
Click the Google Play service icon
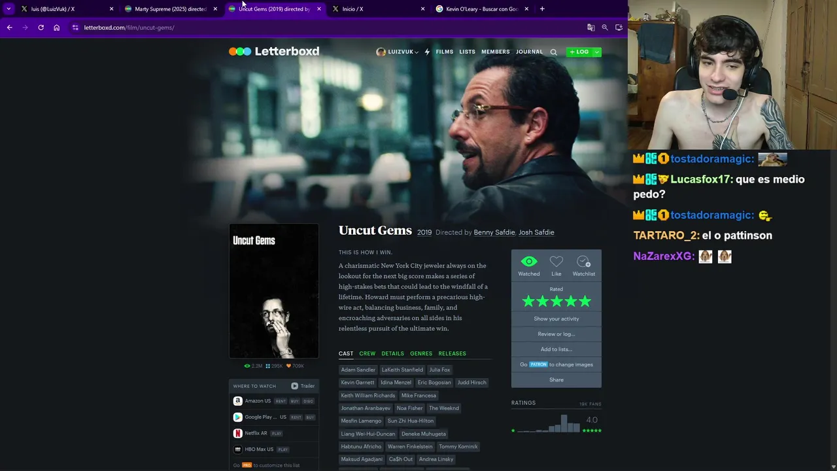238,417
